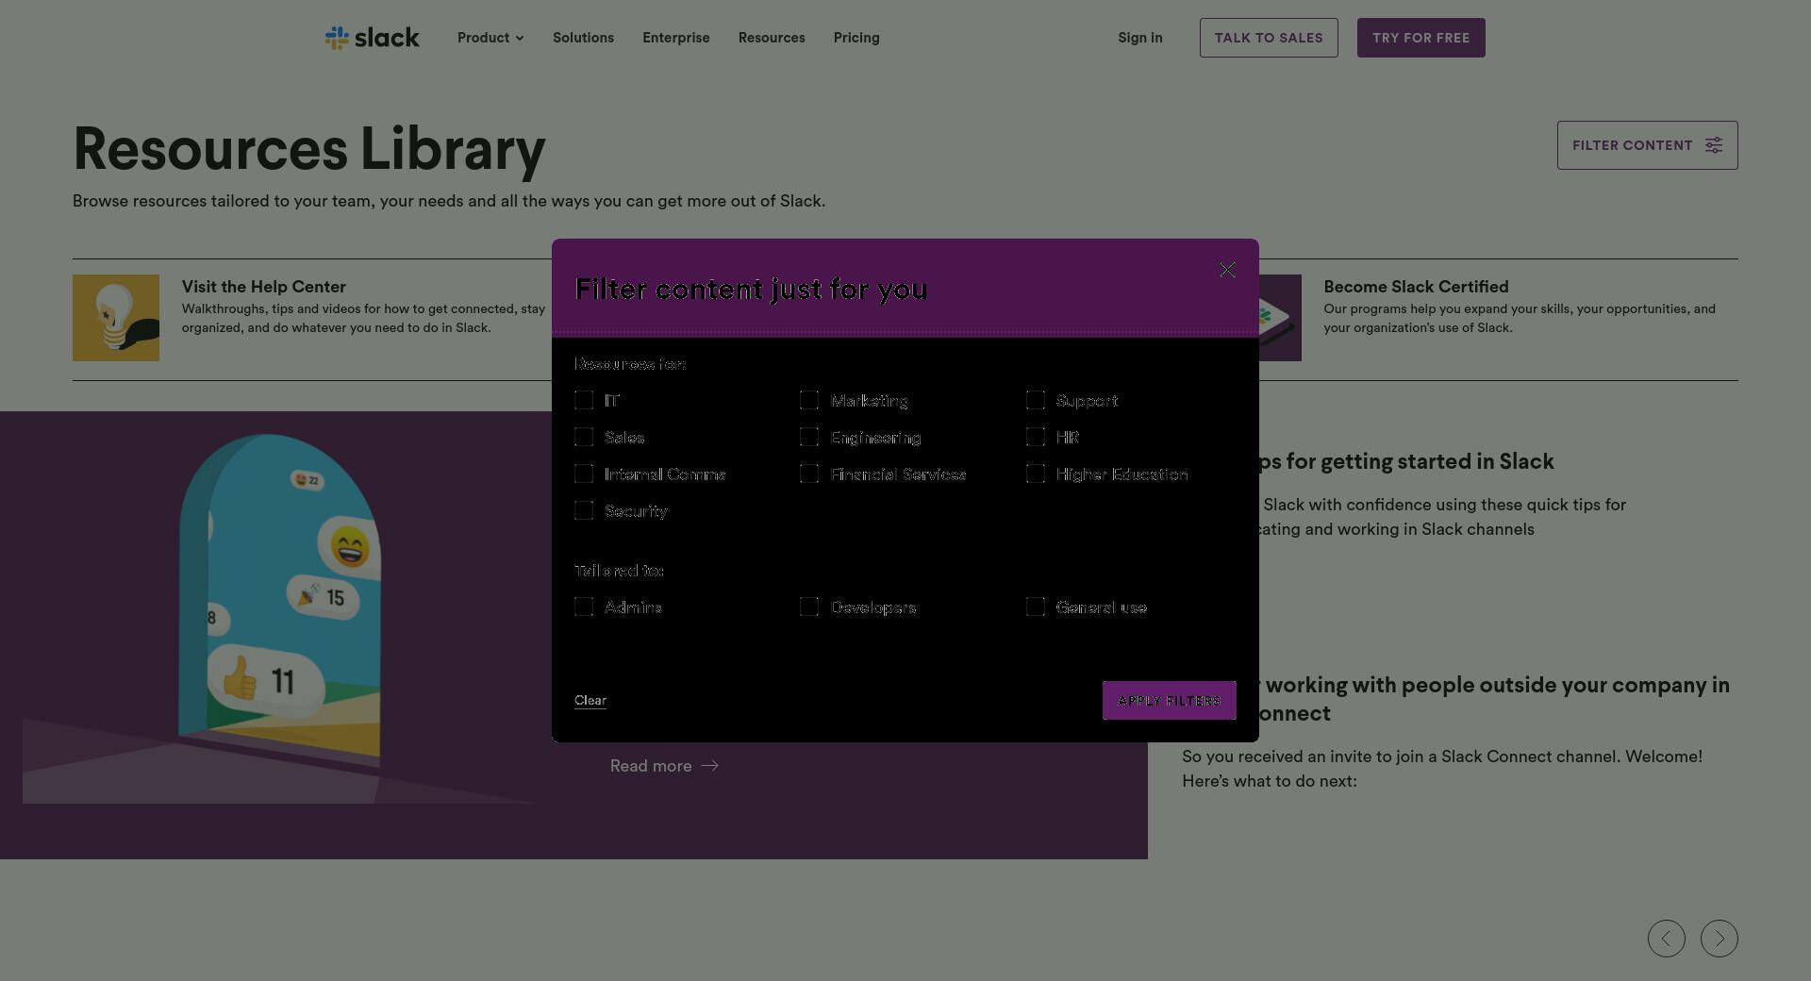Click the Slack logo
The width and height of the screenshot is (1811, 981).
(372, 38)
